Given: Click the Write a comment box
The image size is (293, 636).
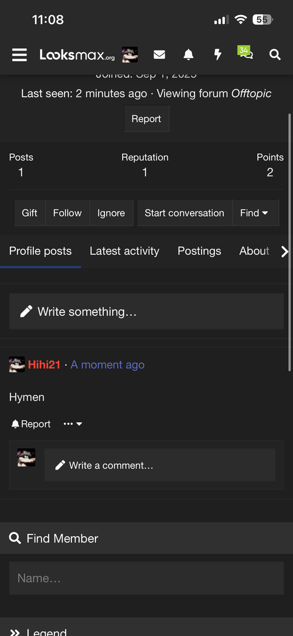Looking at the screenshot, I should coord(160,465).
